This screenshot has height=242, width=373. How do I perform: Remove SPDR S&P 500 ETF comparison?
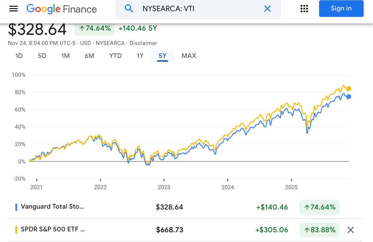click(351, 230)
